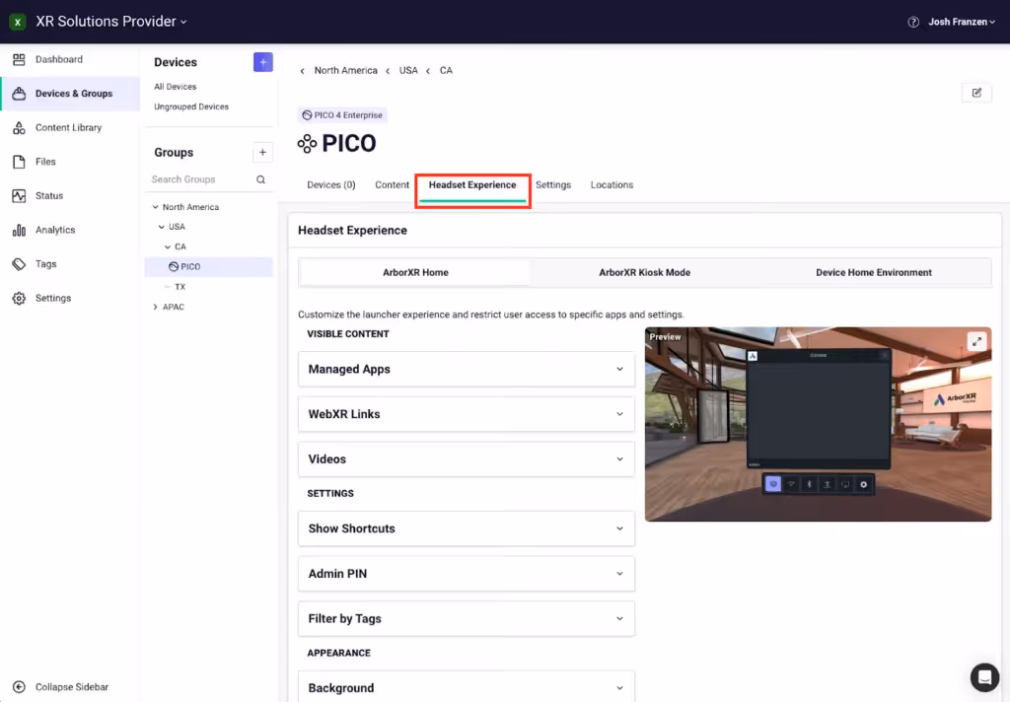Open the help question mark icon
The width and height of the screenshot is (1010, 702).
point(912,22)
